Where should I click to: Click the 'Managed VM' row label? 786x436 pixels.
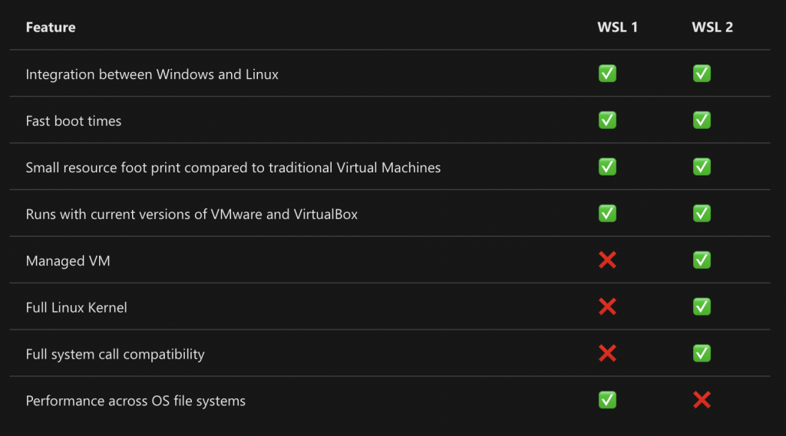click(x=68, y=261)
